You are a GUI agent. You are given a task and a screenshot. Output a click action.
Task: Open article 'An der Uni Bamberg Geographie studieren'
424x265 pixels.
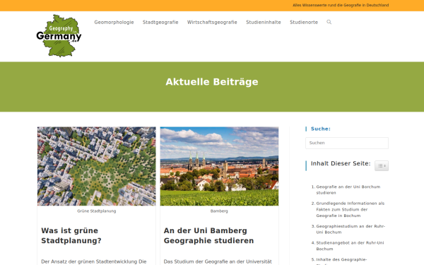click(208, 235)
